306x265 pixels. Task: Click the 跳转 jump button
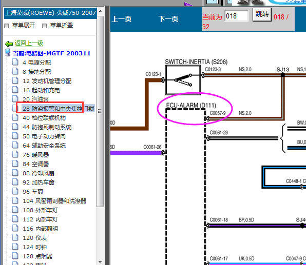262,14
